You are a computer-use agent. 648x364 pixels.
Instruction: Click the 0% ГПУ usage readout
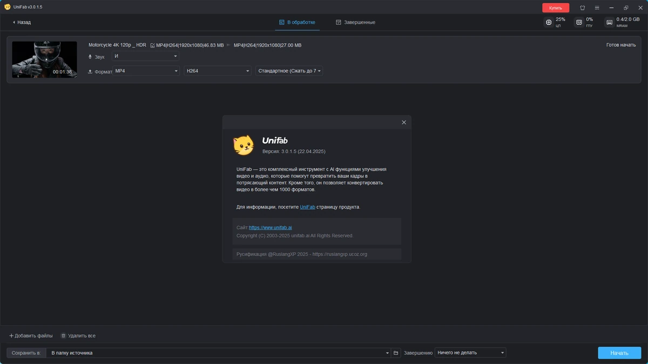(589, 22)
